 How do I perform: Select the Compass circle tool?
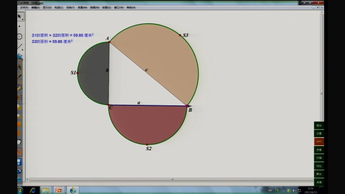(20, 36)
